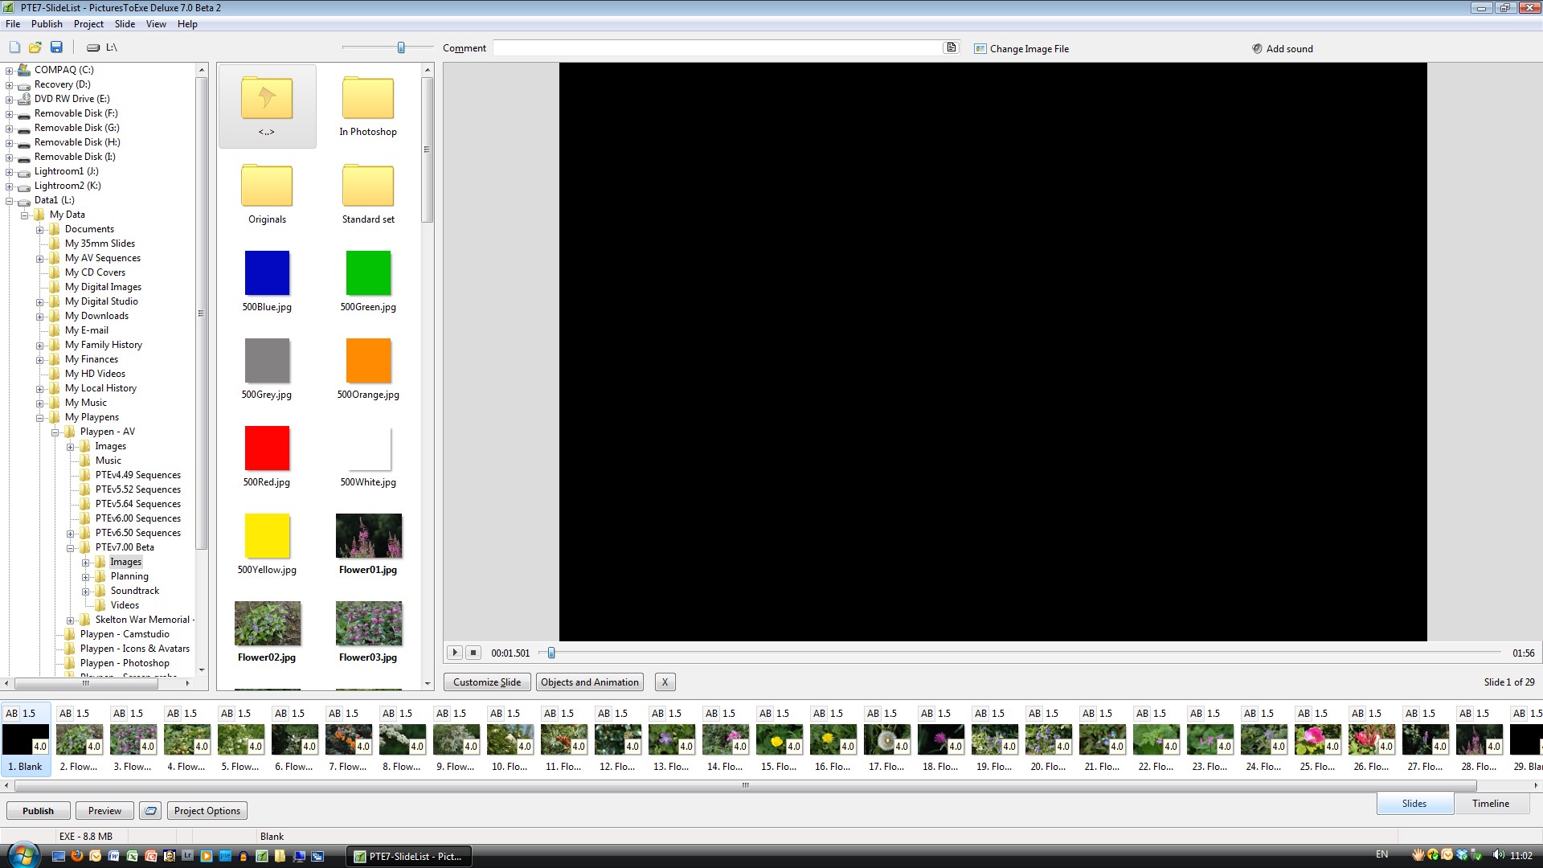Expand the Soundtrack folder node
1543x868 pixels.
pos(85,592)
